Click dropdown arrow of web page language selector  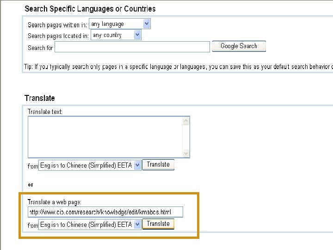point(137,225)
